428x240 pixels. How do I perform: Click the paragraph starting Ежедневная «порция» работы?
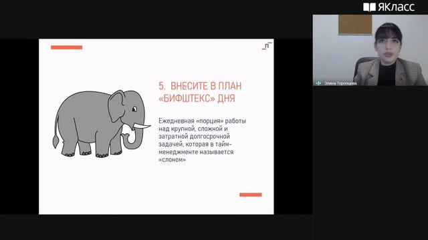click(202, 140)
